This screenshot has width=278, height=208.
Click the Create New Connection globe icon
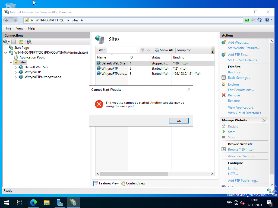(x=5, y=42)
